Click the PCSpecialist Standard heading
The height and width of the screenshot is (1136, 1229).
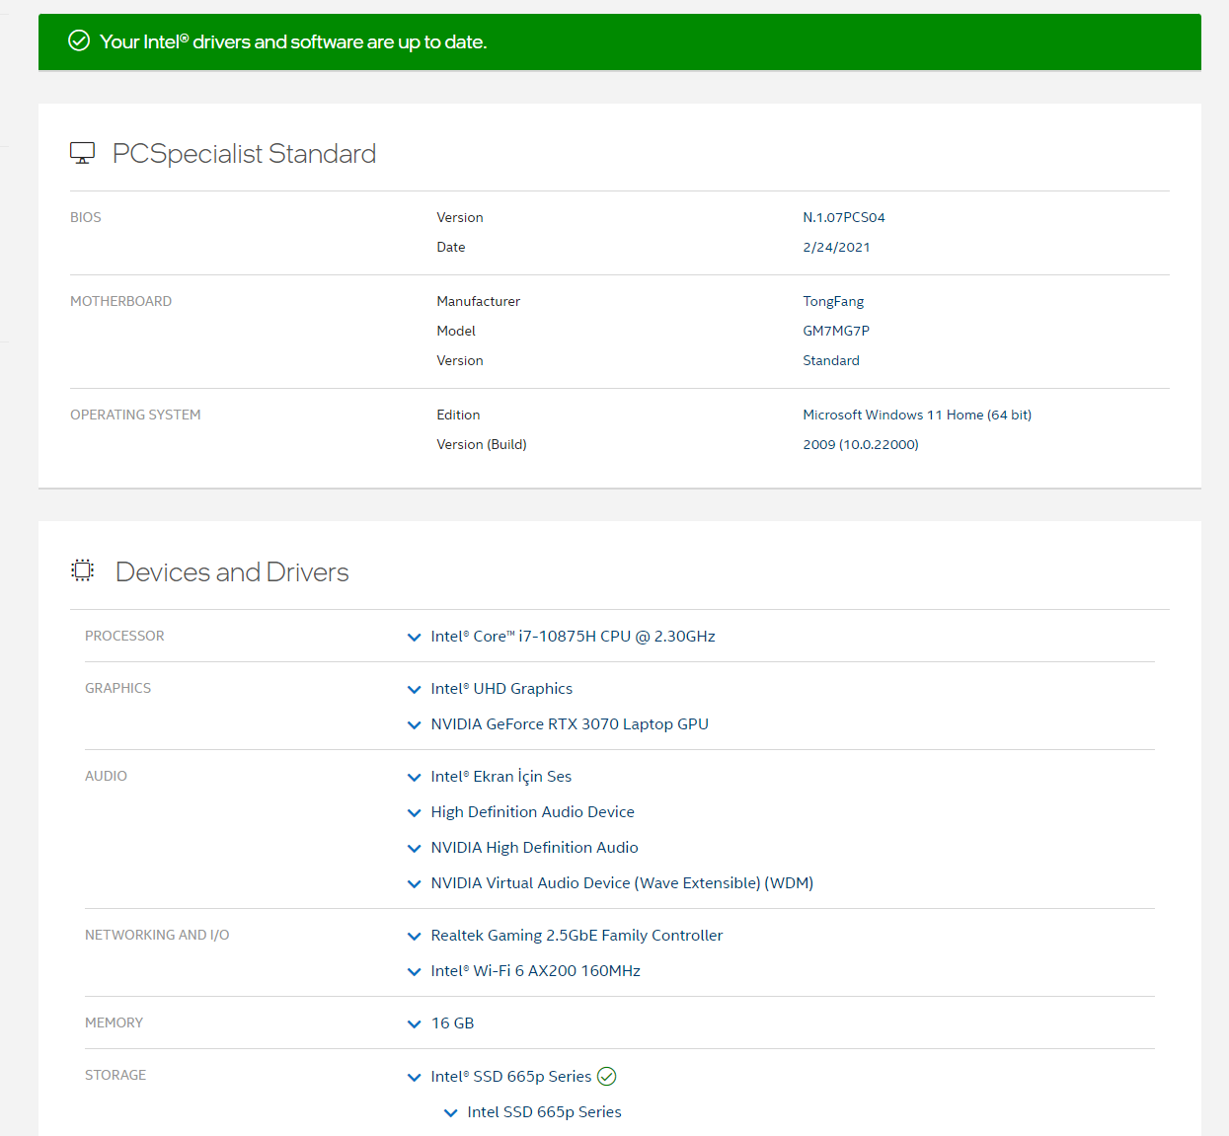pos(244,154)
